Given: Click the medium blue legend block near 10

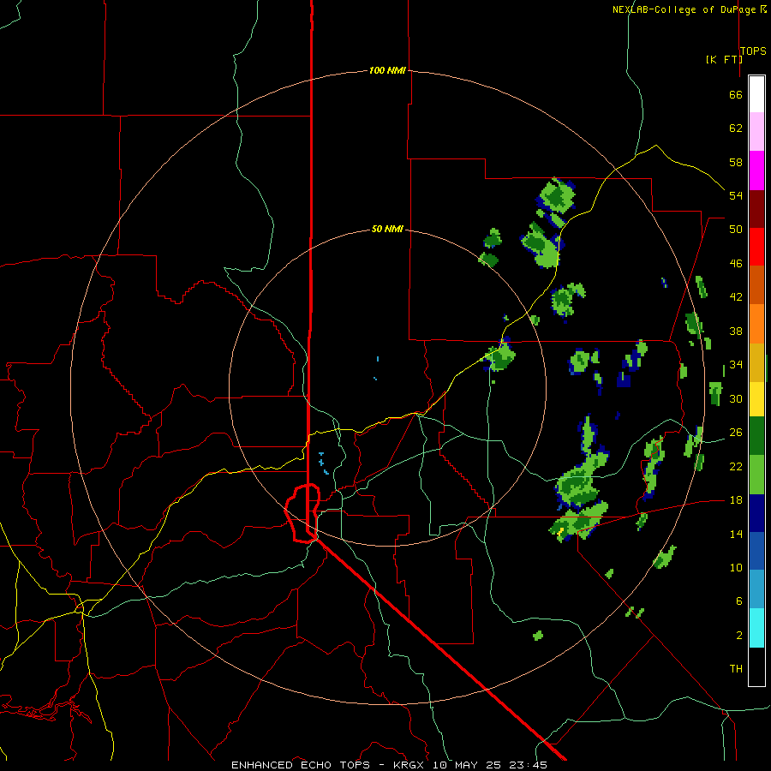Looking at the screenshot, I should tap(756, 551).
